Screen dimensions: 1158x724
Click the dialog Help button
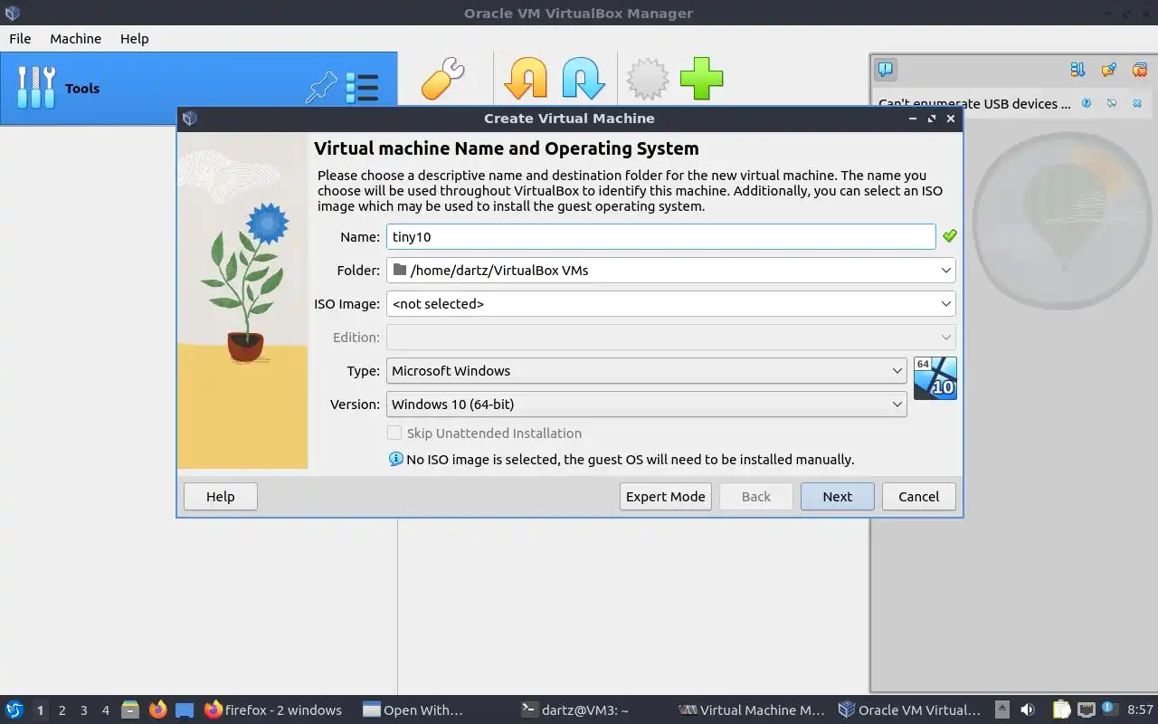pyautogui.click(x=220, y=496)
